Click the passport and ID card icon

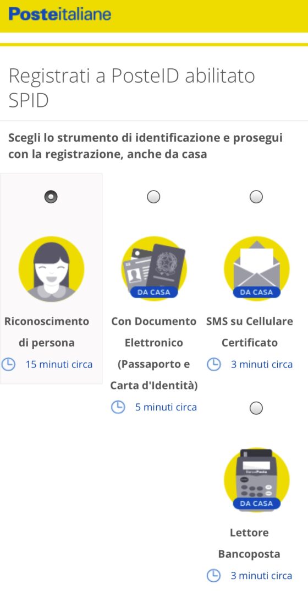point(154,268)
